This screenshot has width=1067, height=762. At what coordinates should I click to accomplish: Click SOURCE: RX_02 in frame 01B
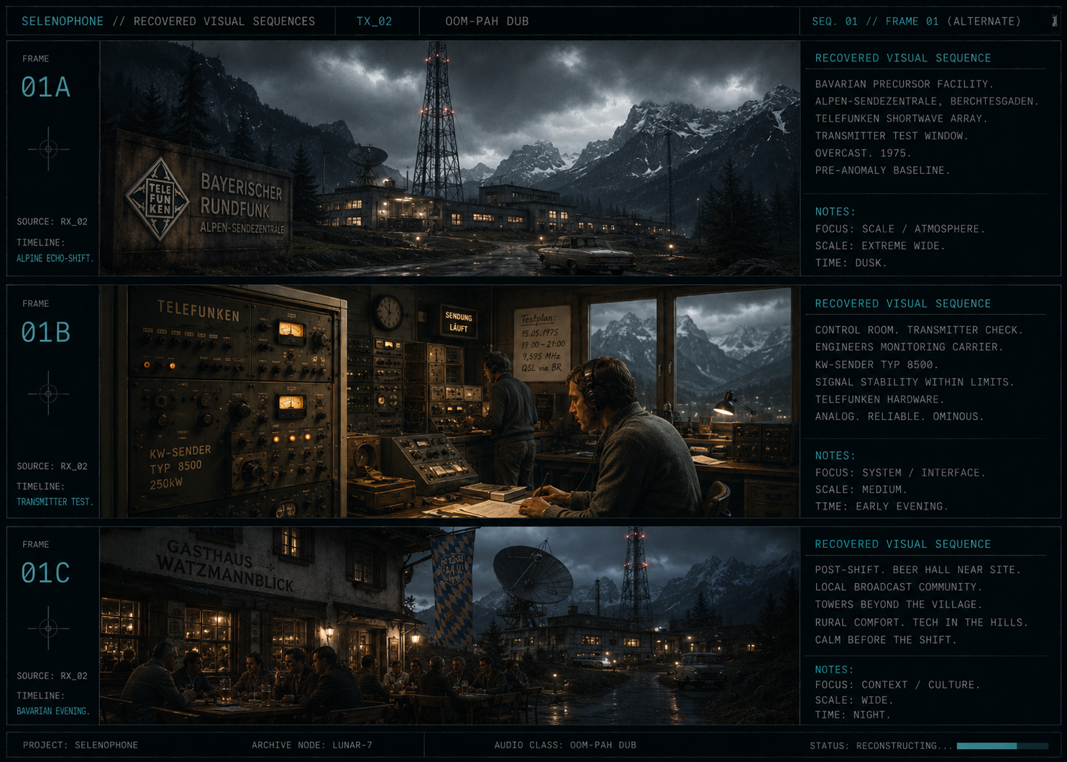[52, 466]
